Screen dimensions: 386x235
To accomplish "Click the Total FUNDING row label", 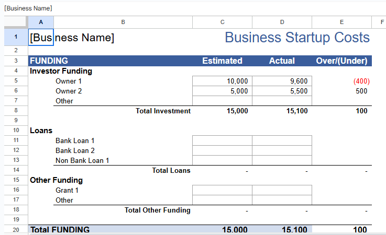I will click(x=60, y=230).
